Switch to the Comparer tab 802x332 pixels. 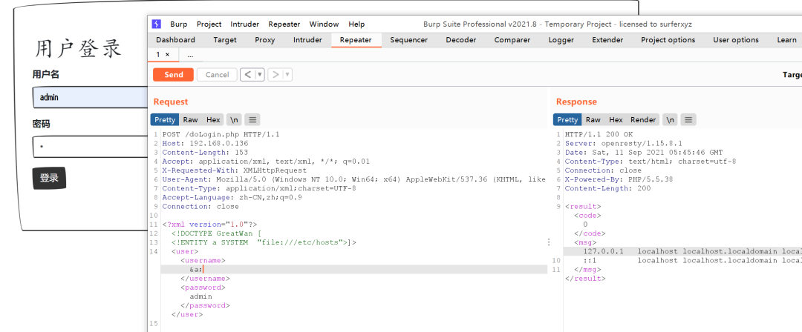[x=512, y=40]
